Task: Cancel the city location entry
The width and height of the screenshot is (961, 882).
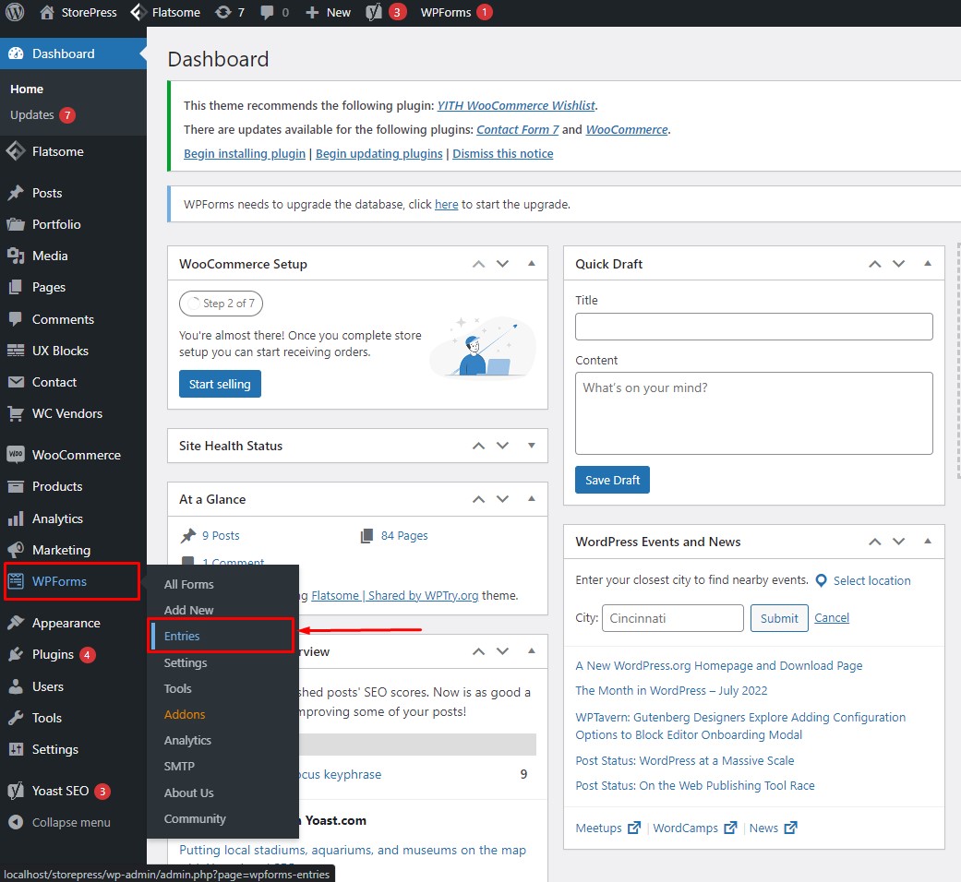Action: (x=832, y=617)
